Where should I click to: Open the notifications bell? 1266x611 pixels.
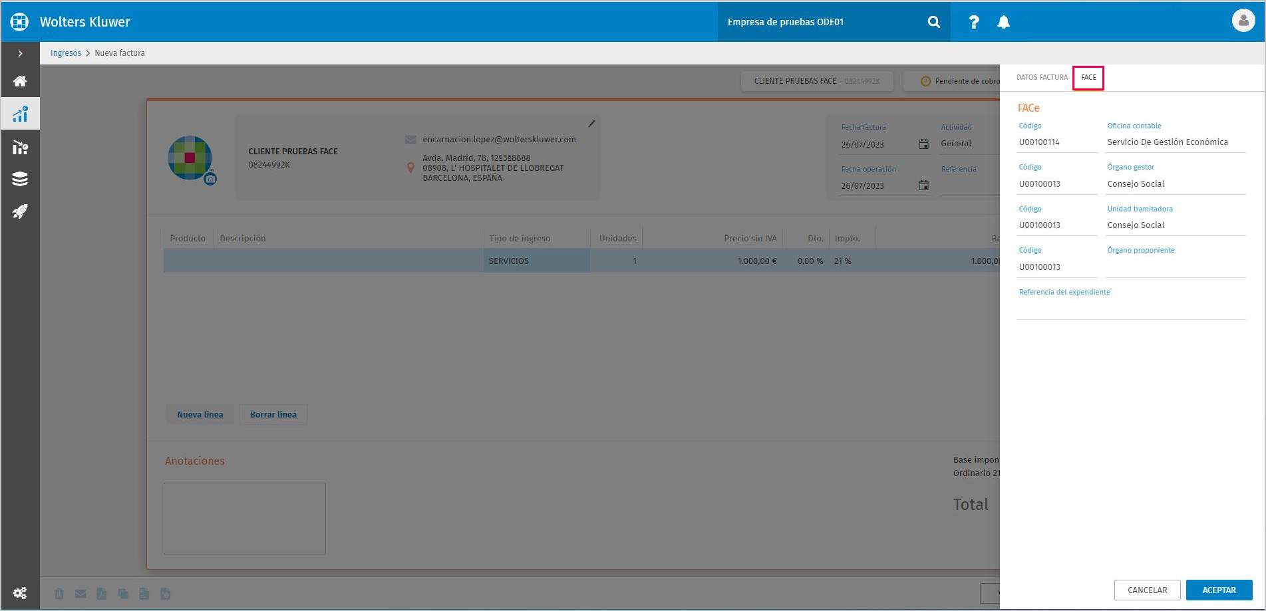click(x=1003, y=22)
